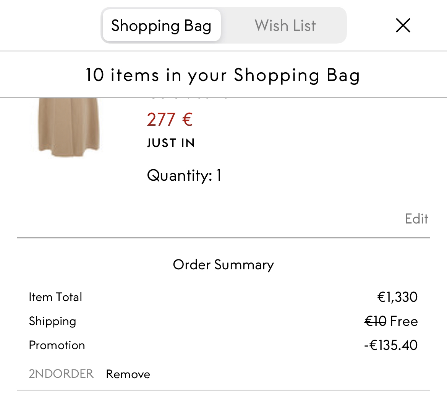
Task: Open the beige garment thumbnail
Action: pos(69,126)
